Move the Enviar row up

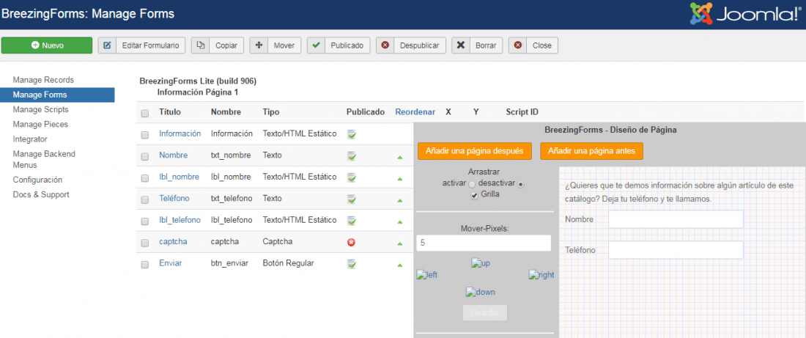[x=399, y=265]
